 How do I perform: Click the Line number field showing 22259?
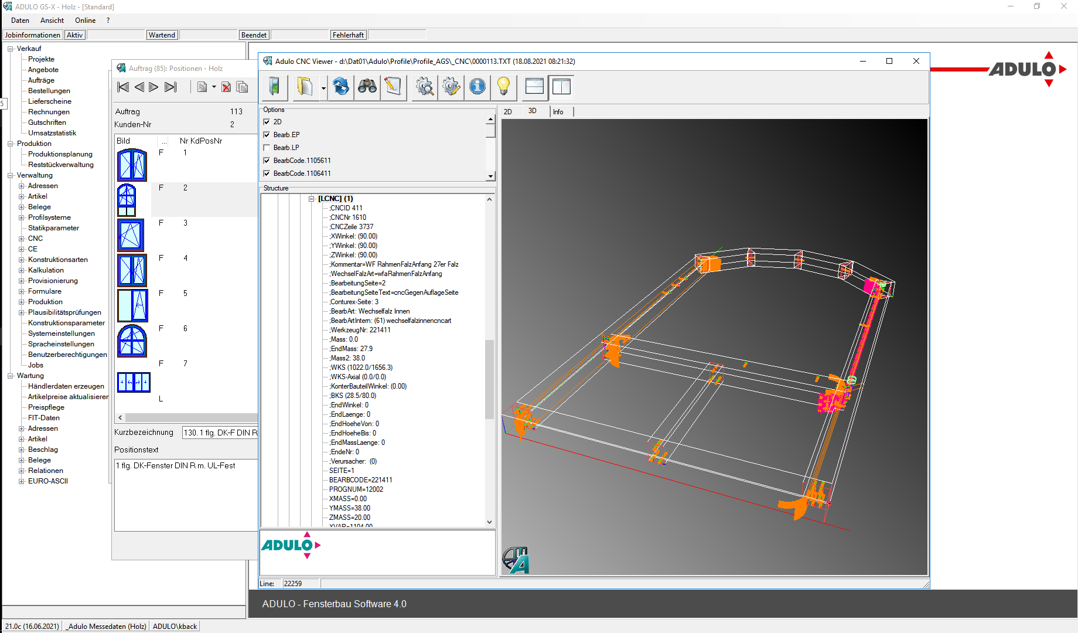(x=301, y=584)
